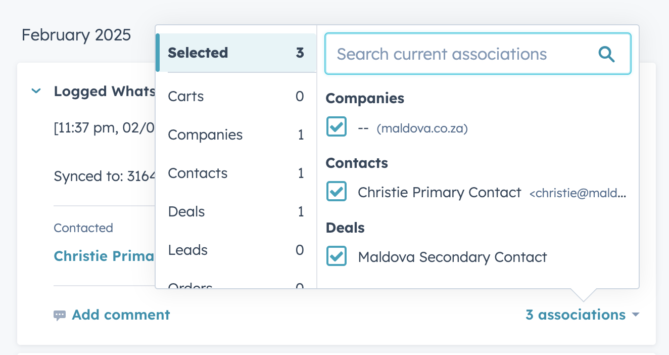669x355 pixels.
Task: Uncheck Maldova Secondary Contact deal checkbox
Action: click(x=337, y=256)
